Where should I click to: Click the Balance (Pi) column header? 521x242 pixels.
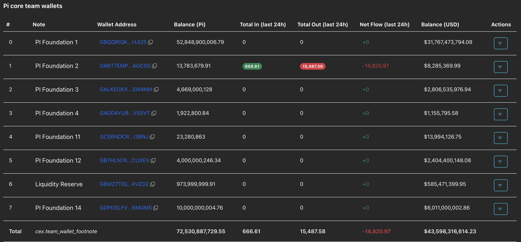click(x=190, y=24)
